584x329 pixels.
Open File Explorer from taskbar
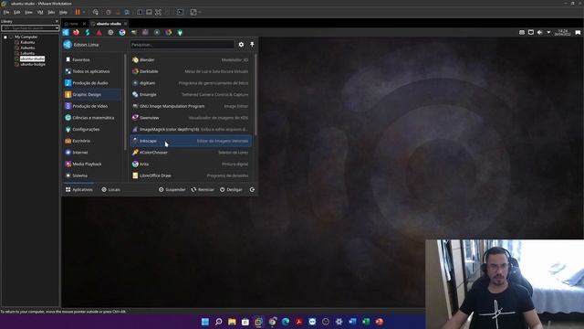click(232, 322)
